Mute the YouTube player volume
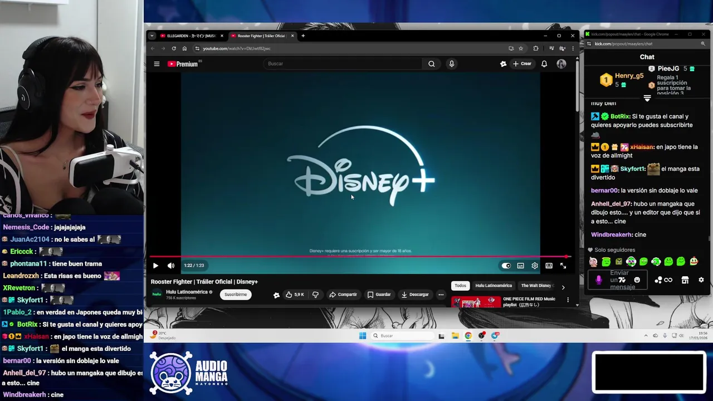 click(171, 266)
